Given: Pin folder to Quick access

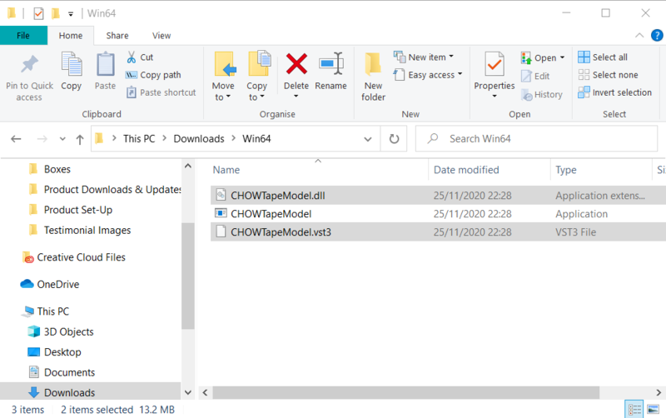Looking at the screenshot, I should [x=29, y=77].
